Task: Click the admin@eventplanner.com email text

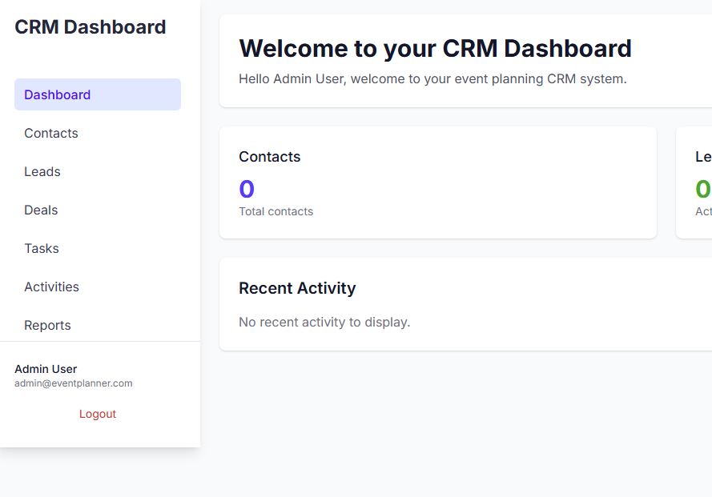Action: (74, 383)
